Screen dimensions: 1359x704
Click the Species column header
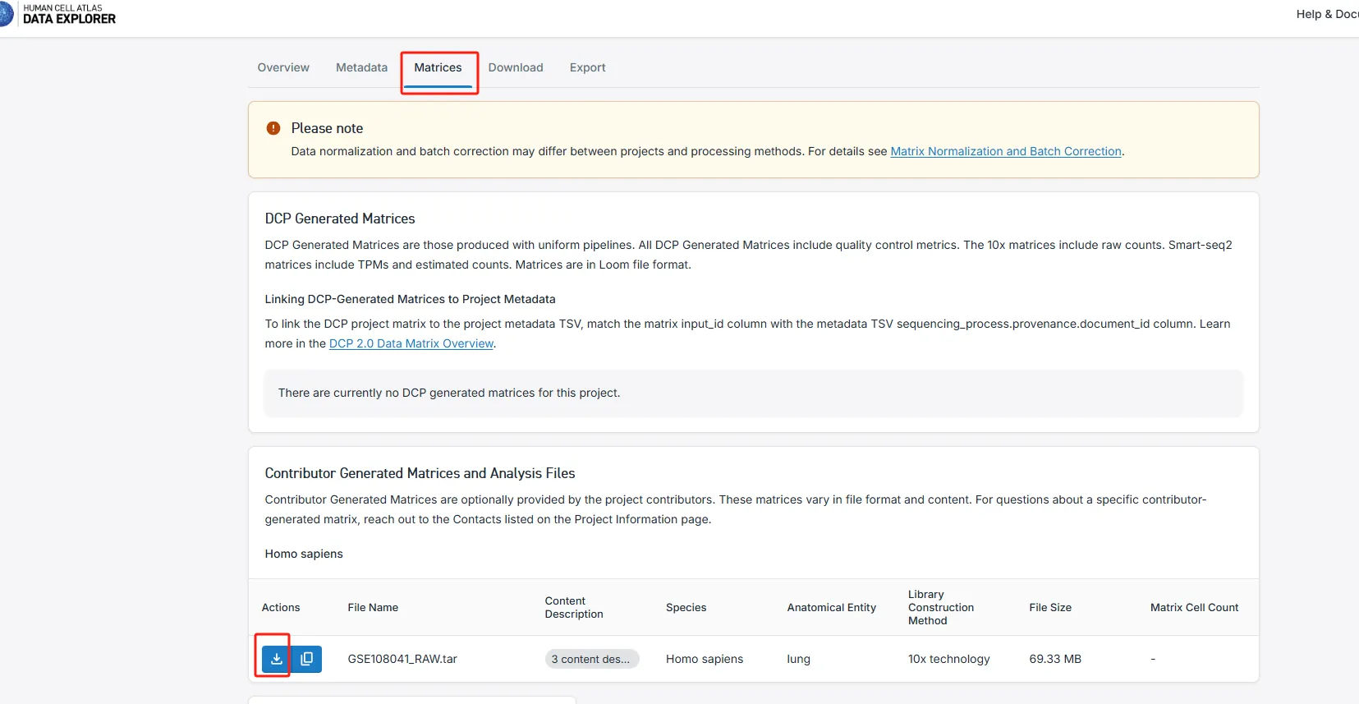click(686, 608)
